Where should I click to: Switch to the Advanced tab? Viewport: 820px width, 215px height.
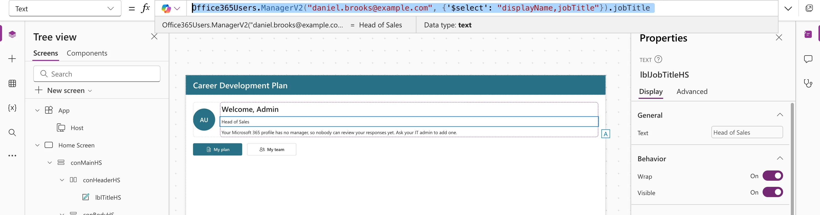click(692, 92)
